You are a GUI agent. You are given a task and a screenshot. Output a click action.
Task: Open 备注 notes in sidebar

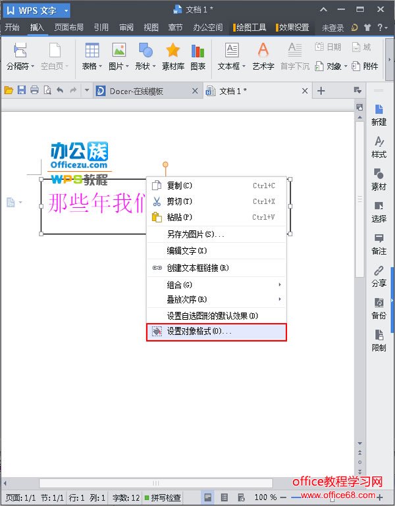[x=379, y=244]
